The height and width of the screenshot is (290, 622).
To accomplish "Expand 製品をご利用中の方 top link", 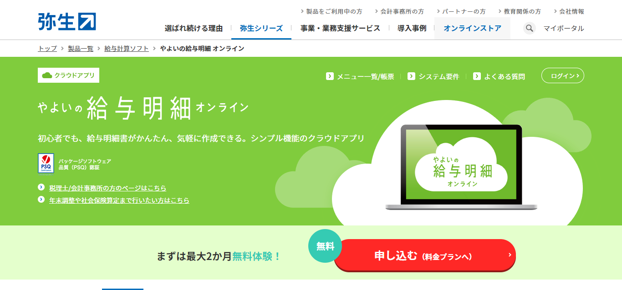I will point(331,11).
